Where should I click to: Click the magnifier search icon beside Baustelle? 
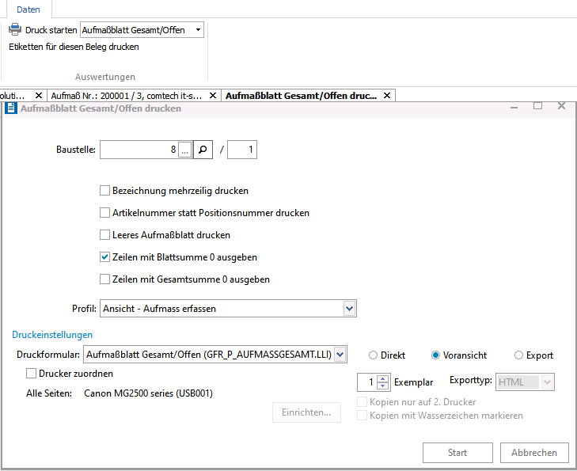point(203,150)
